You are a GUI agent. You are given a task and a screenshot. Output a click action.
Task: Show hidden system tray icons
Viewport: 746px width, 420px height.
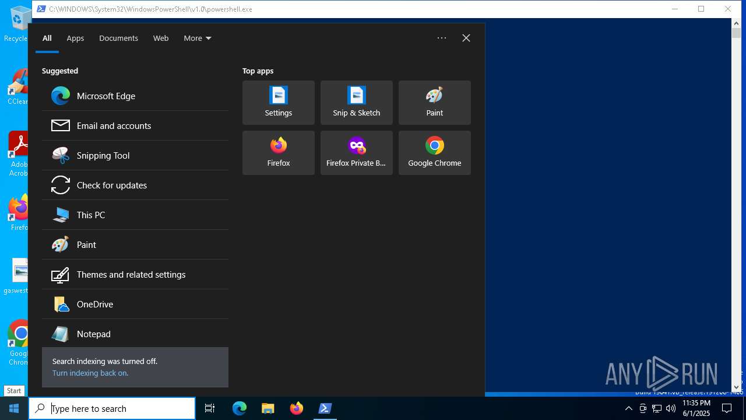(x=628, y=408)
